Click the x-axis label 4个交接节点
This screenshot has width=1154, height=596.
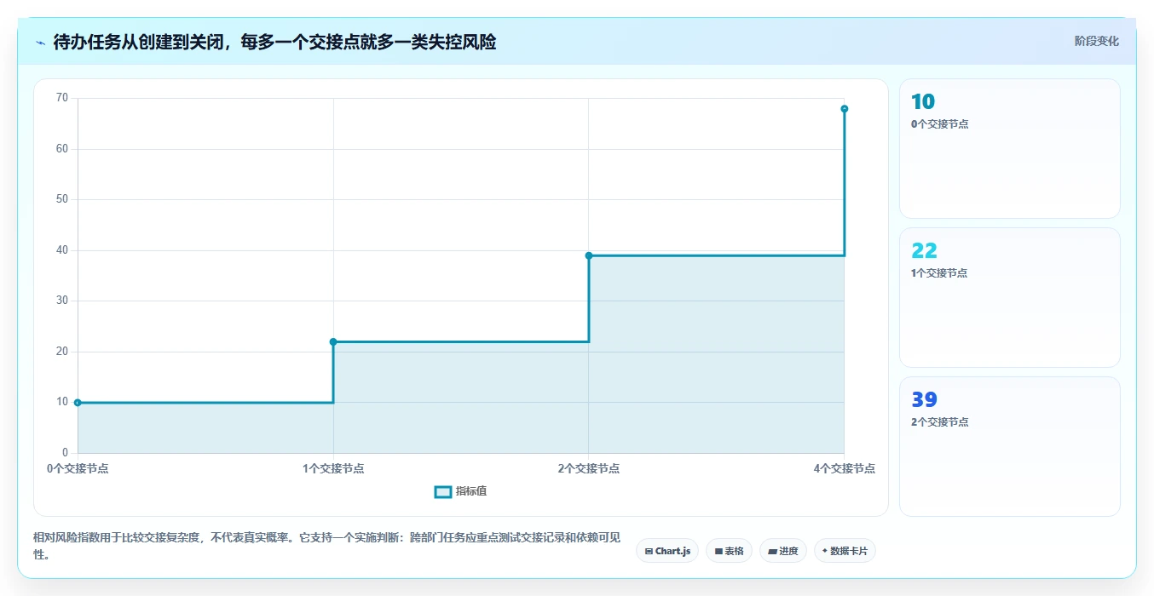point(845,468)
